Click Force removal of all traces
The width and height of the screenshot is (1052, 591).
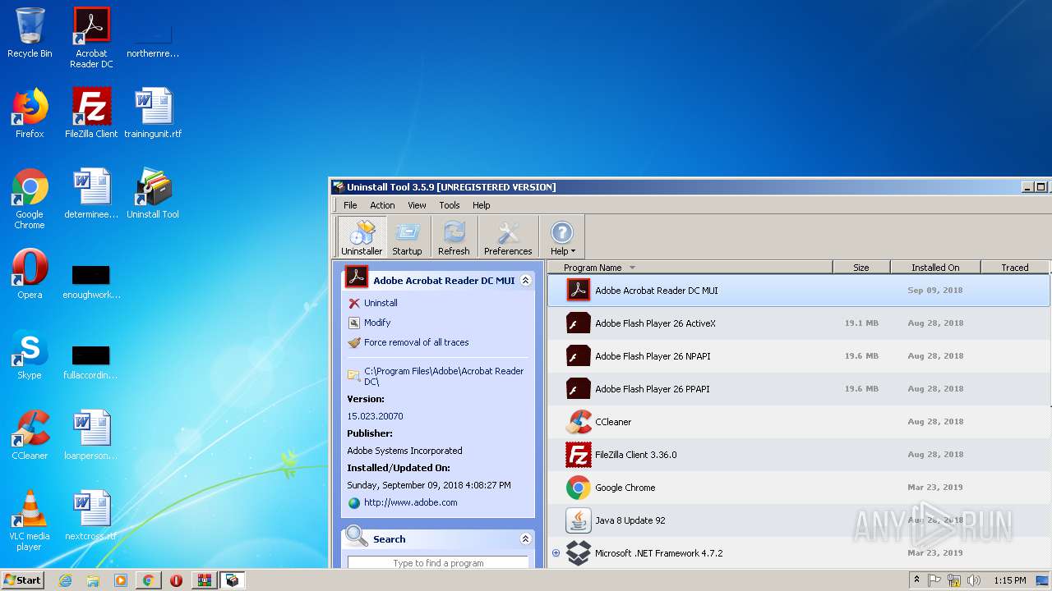(417, 342)
